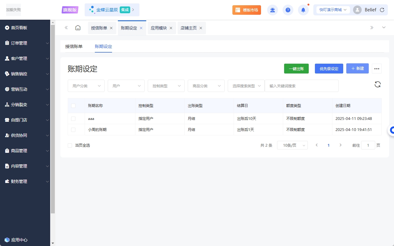Open the 模板市场 button
The width and height of the screenshot is (394, 246).
(247, 10)
